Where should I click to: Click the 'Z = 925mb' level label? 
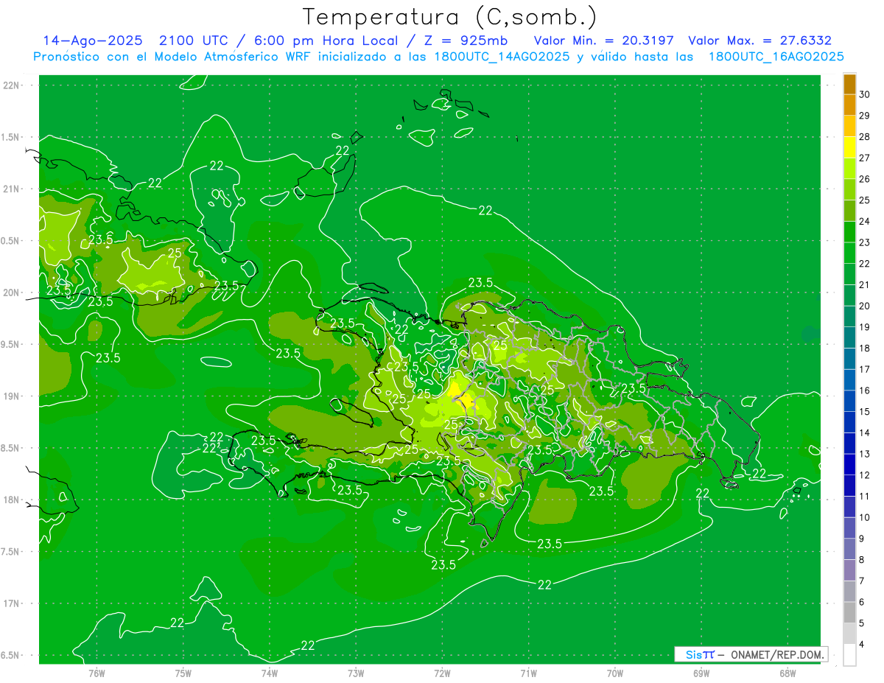pos(466,41)
